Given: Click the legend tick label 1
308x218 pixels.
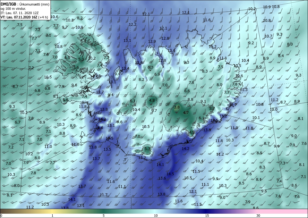Looking at the screenshot, I should pos(52,216).
